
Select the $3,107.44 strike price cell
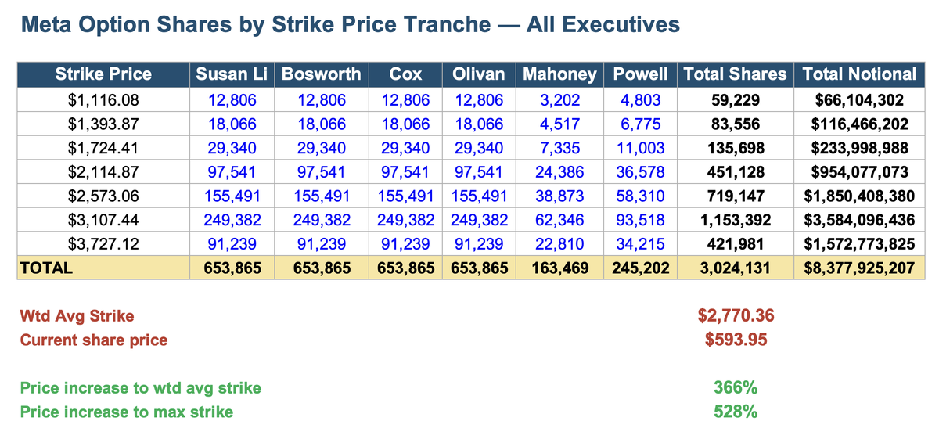coord(103,220)
